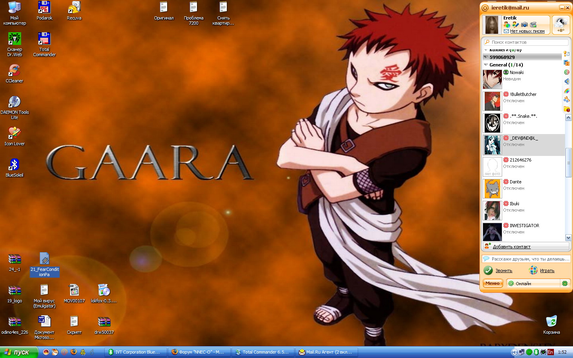This screenshot has width=573, height=358.
Task: Click the Eretik profile avatar thumbnail
Action: tap(492, 25)
